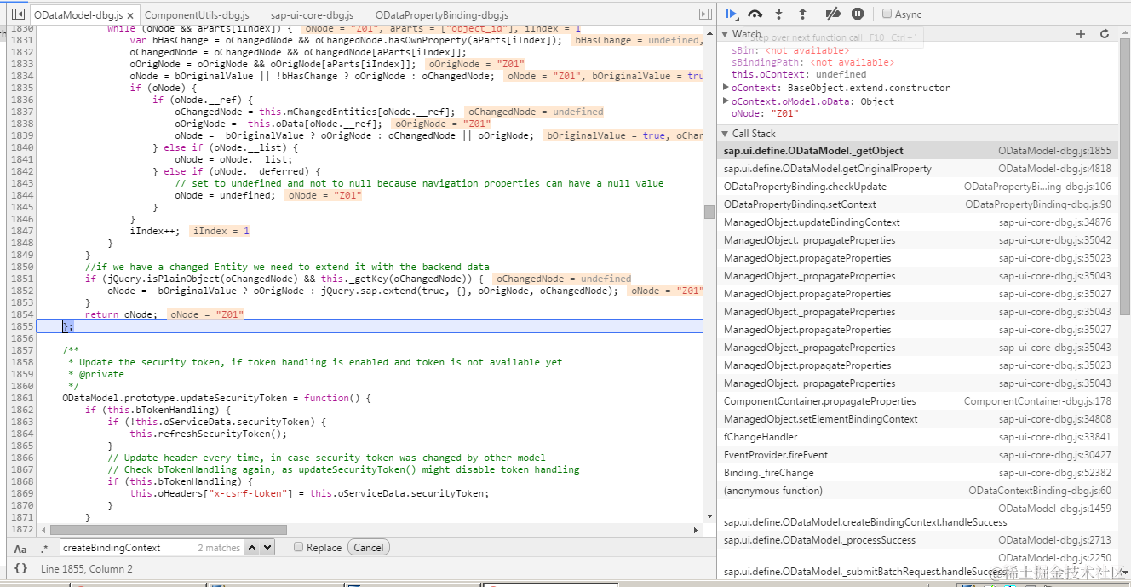Screen dimensions: 1131x587
Task: Cancel the search bar
Action: pyautogui.click(x=369, y=548)
